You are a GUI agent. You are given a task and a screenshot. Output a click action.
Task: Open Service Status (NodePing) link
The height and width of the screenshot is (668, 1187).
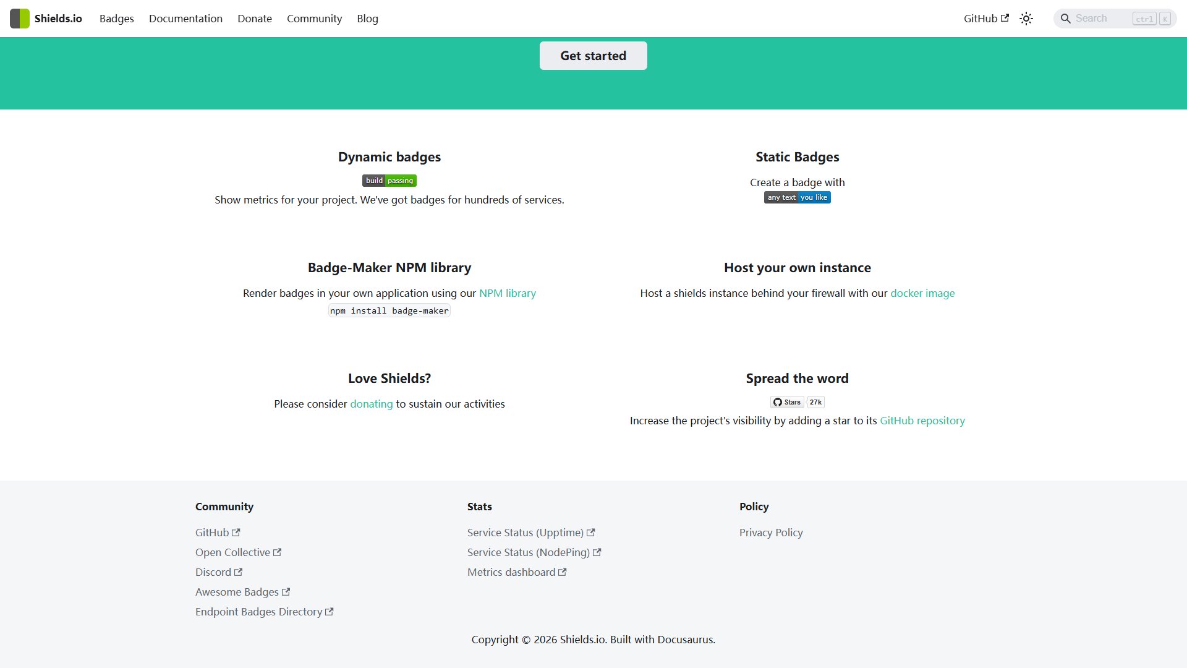click(534, 552)
